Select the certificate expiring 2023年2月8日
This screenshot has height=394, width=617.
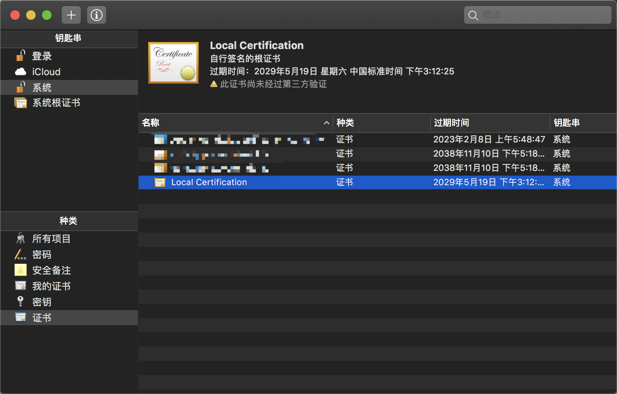[x=377, y=139]
